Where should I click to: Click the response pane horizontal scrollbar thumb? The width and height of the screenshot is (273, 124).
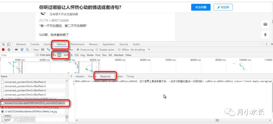click(217, 120)
